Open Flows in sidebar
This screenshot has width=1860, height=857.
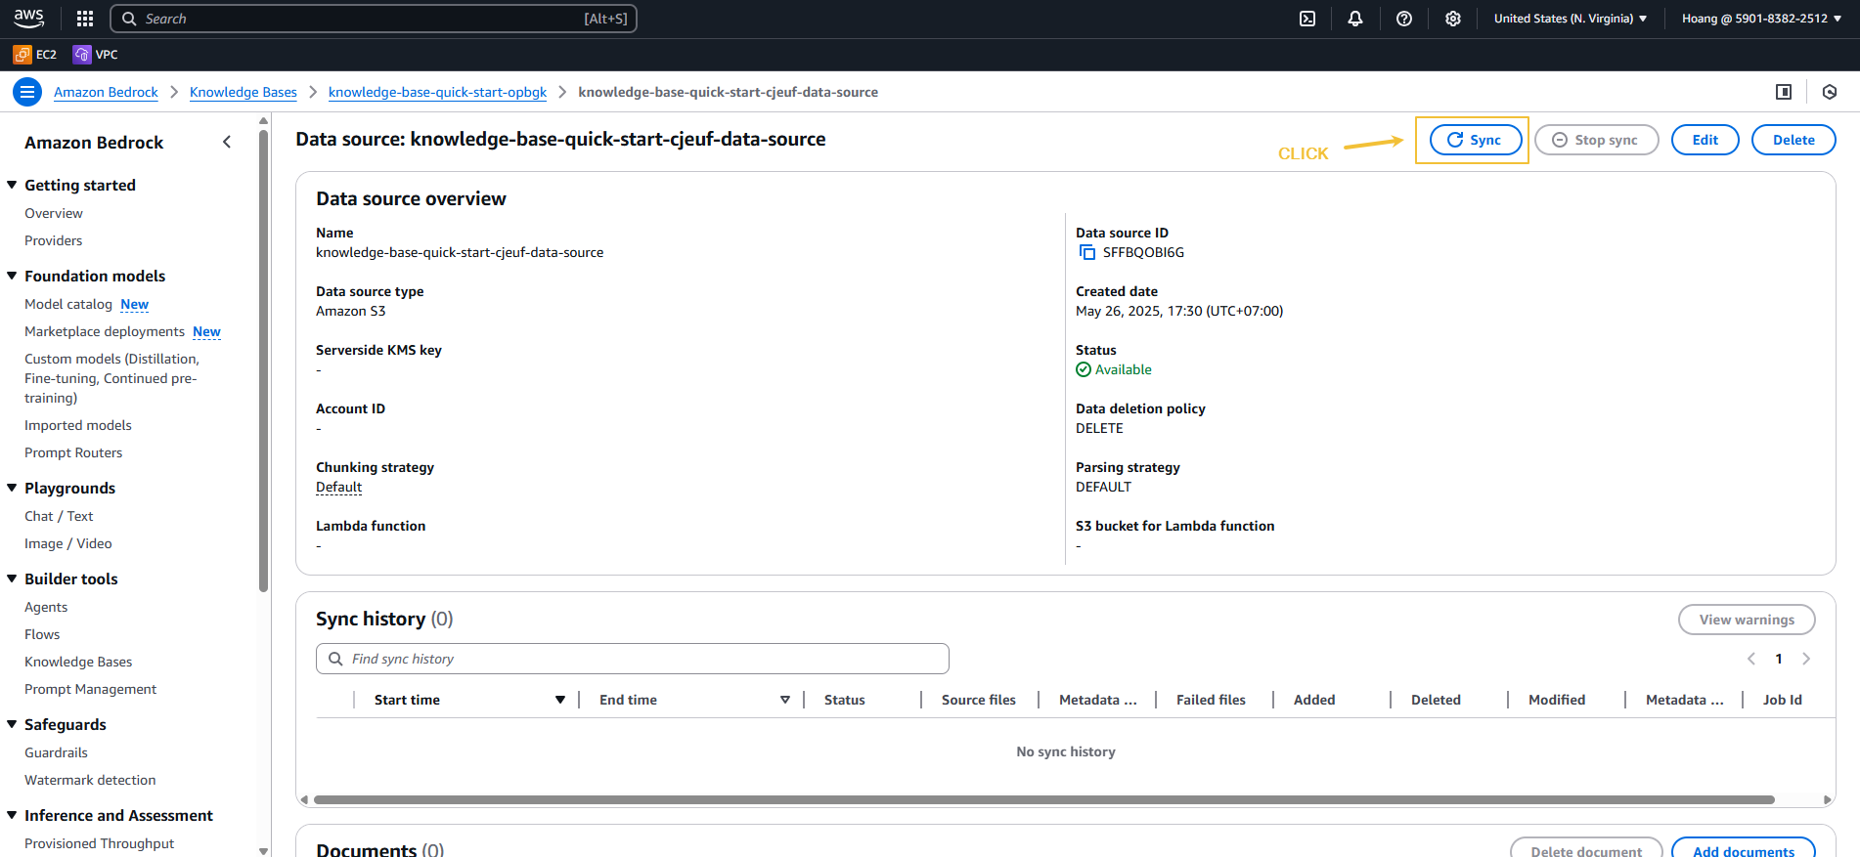42,634
